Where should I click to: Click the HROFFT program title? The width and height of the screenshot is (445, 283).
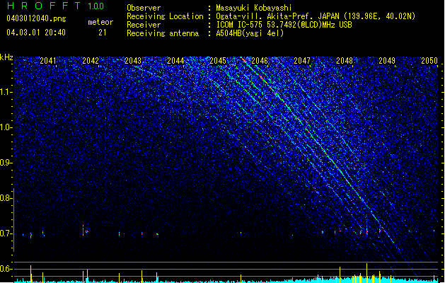pyautogui.click(x=44, y=6)
